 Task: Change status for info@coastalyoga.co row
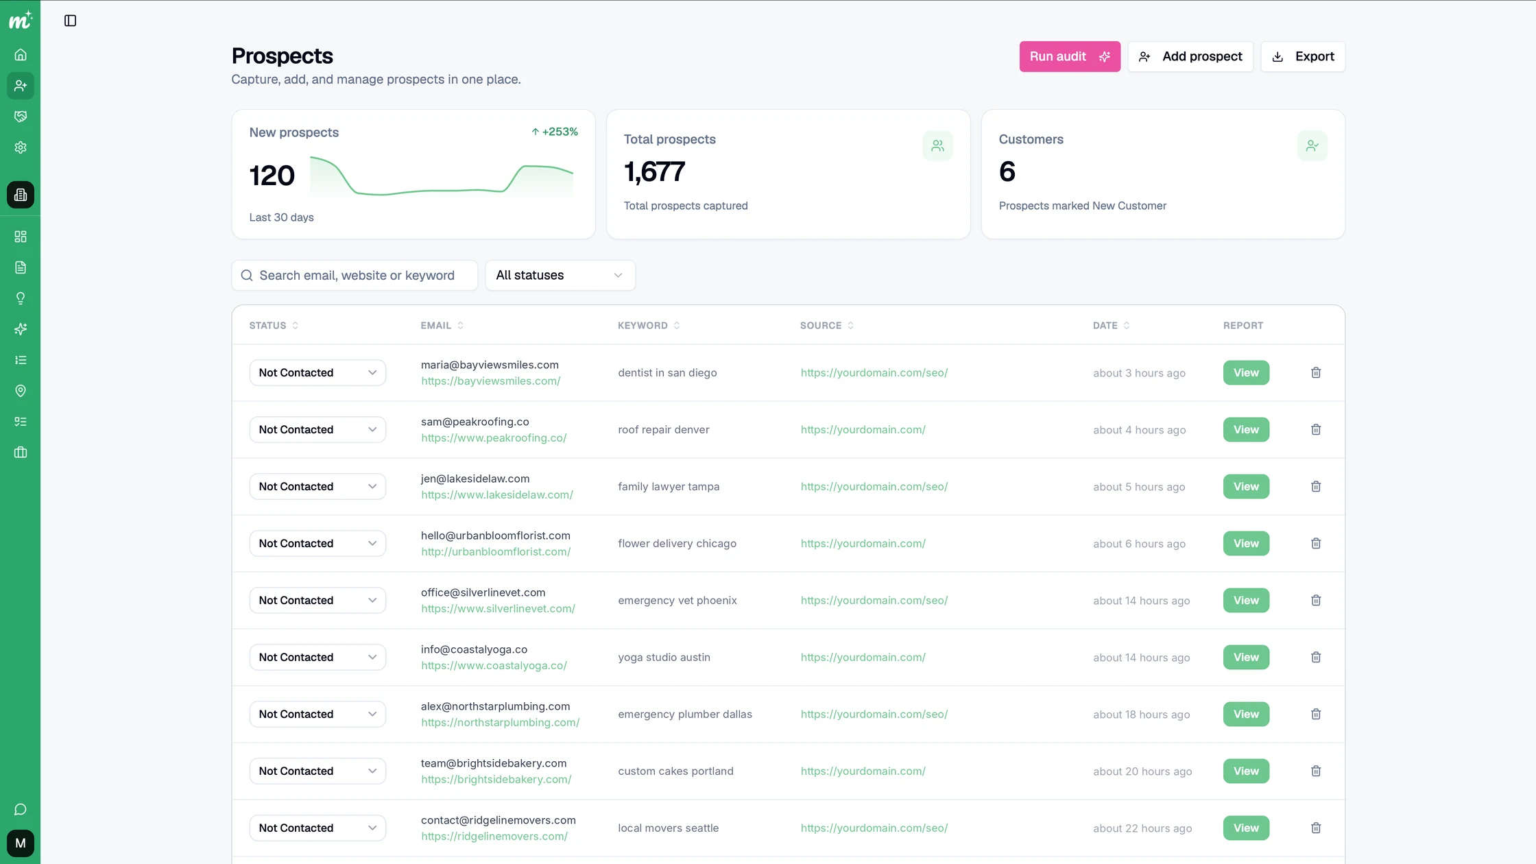pos(317,658)
